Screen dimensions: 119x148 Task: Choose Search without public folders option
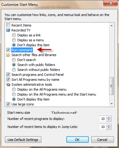(x=14, y=70)
